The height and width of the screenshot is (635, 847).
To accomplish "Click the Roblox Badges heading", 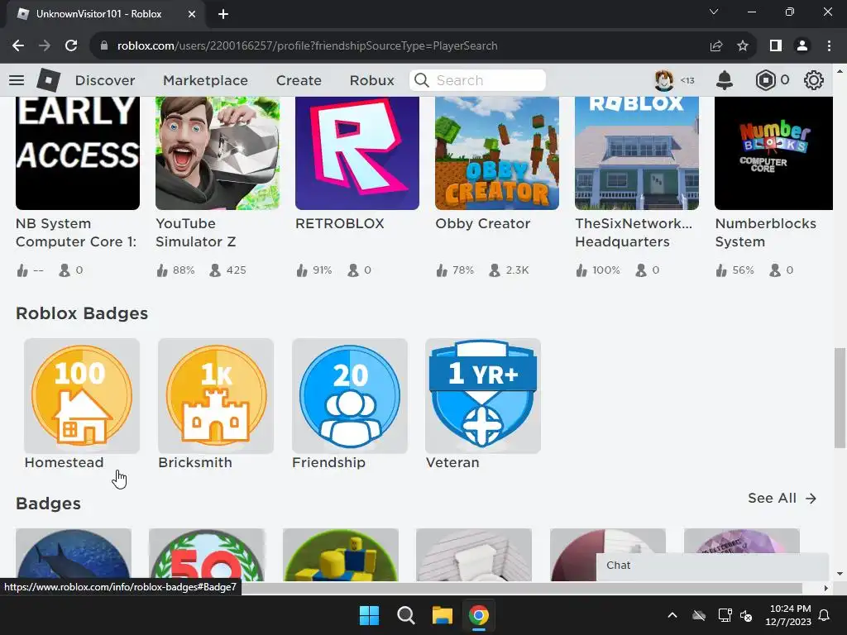I will click(82, 313).
